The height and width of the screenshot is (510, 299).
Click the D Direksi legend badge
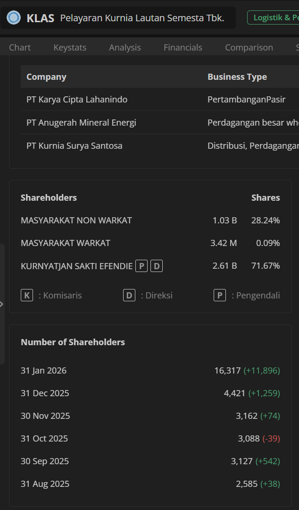(129, 295)
